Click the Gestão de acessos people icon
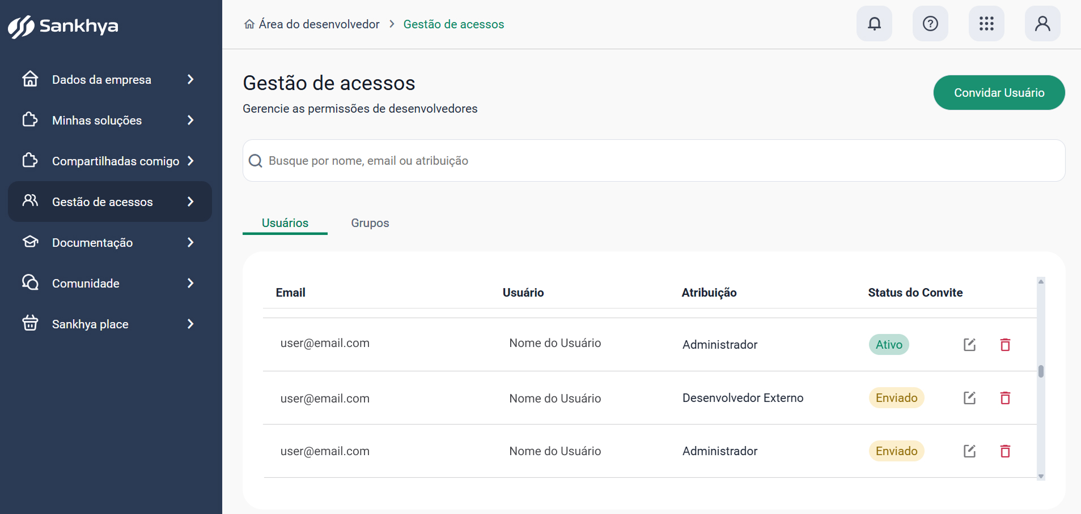Image resolution: width=1081 pixels, height=514 pixels. [30, 200]
